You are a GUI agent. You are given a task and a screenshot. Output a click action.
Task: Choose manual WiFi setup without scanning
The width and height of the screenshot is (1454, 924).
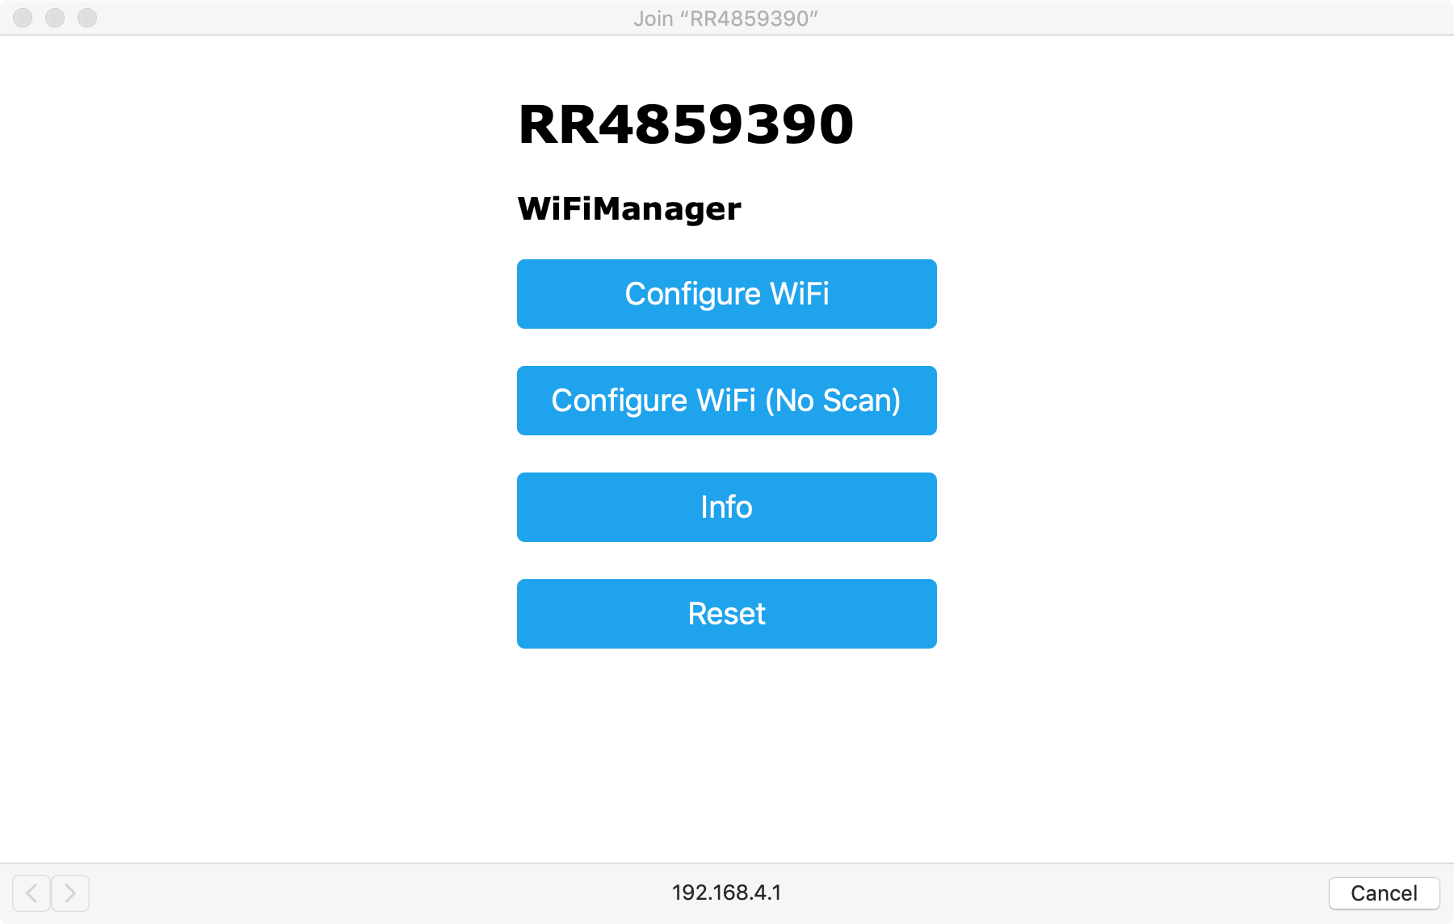[727, 401]
